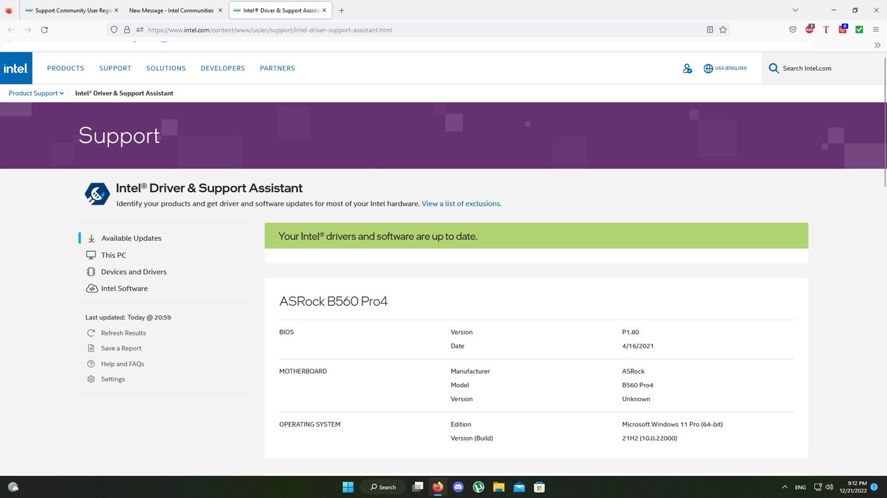This screenshot has width=887, height=498.
Task: Open uTorrent from the taskbar
Action: 478,487
